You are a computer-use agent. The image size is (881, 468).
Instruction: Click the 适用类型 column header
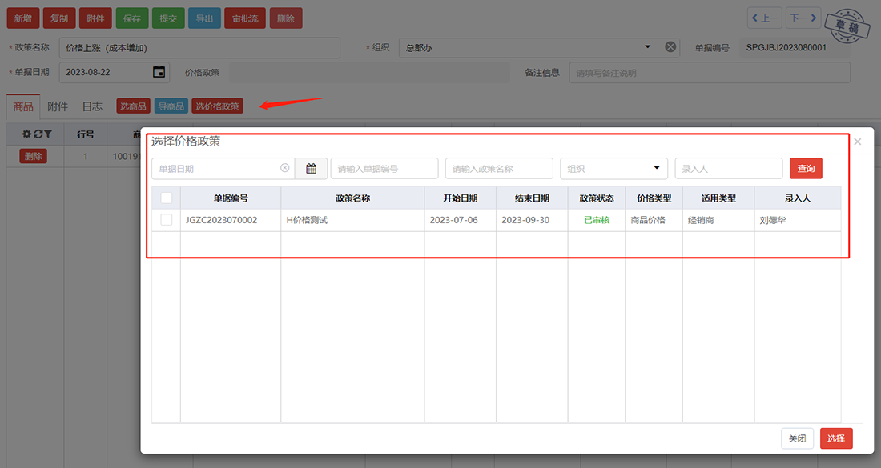click(718, 198)
